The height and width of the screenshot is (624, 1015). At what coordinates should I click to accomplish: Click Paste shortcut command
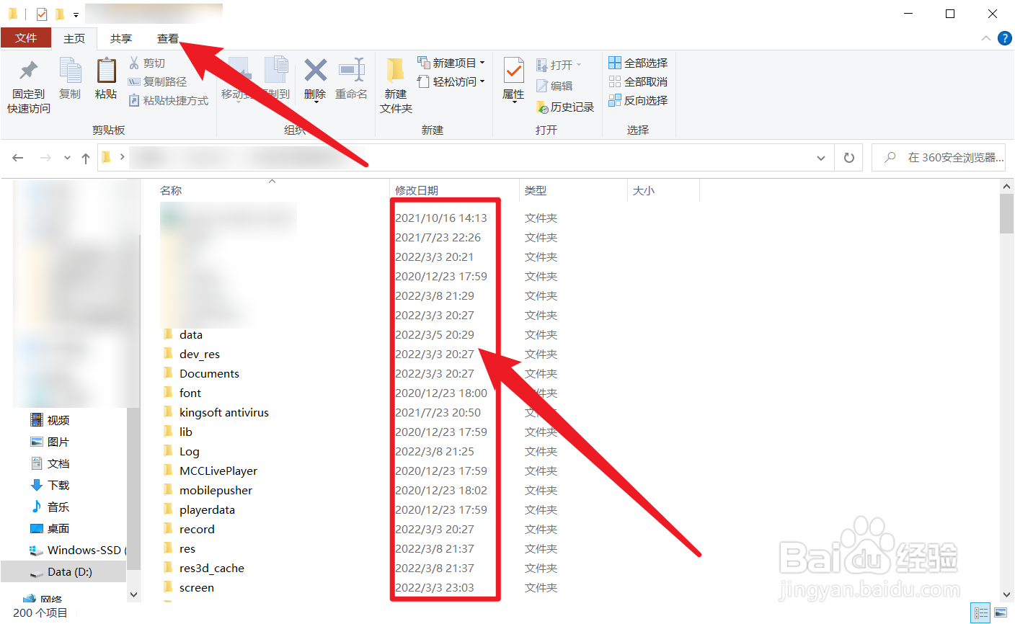pyautogui.click(x=169, y=101)
